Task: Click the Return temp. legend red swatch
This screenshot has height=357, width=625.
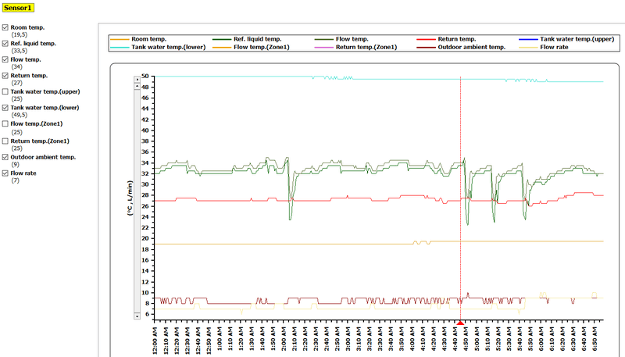Action: [426, 39]
